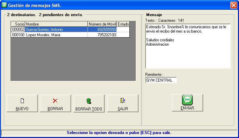Select socio number 000100 cell
The height and width of the screenshot is (138, 239).
coord(18,35)
